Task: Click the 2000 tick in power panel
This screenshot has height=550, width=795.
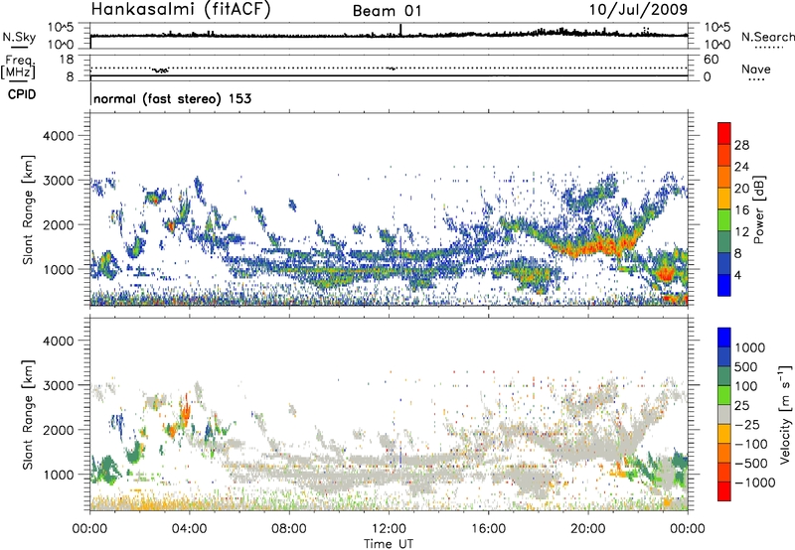Action: pos(59,224)
